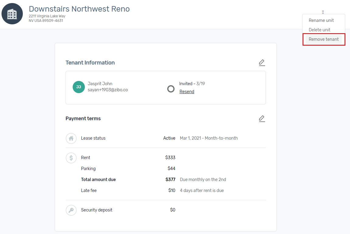Image resolution: width=350 pixels, height=234 pixels.
Task: Click the Total amount due row
Action: pyautogui.click(x=166, y=180)
